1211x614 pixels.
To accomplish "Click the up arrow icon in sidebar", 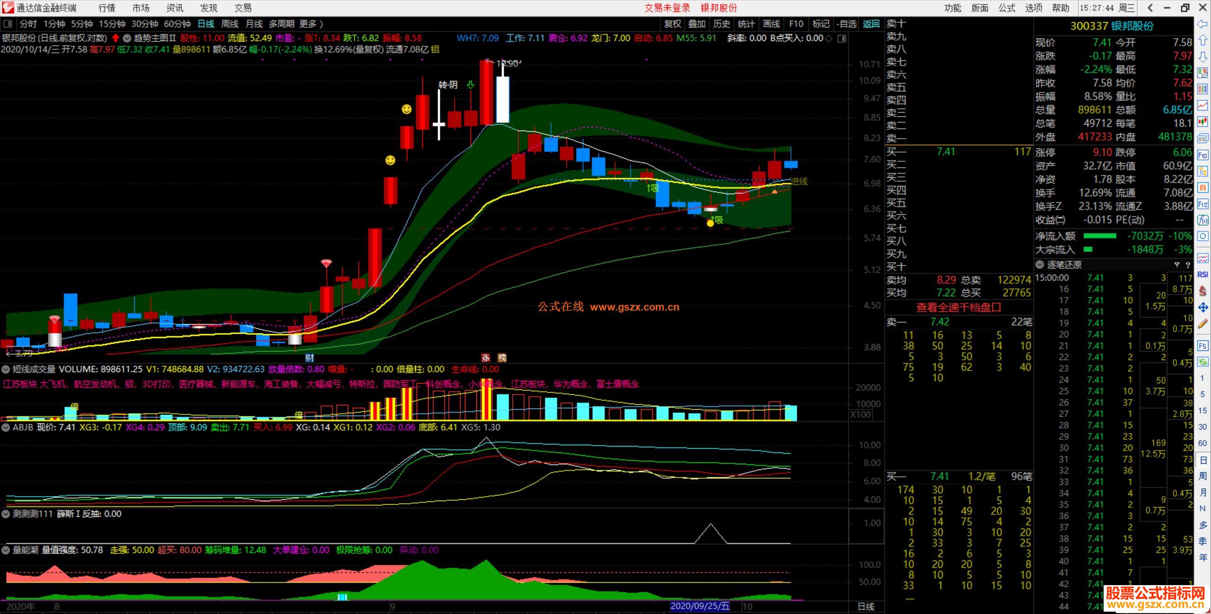I will pos(1202,40).
